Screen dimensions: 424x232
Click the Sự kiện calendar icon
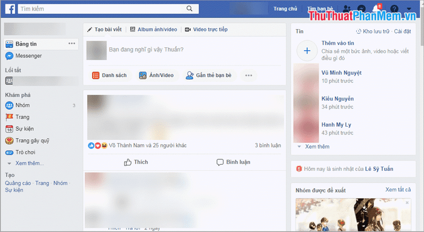[9, 129]
